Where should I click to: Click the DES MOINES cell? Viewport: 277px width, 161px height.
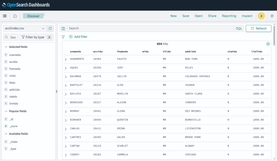point(193,111)
